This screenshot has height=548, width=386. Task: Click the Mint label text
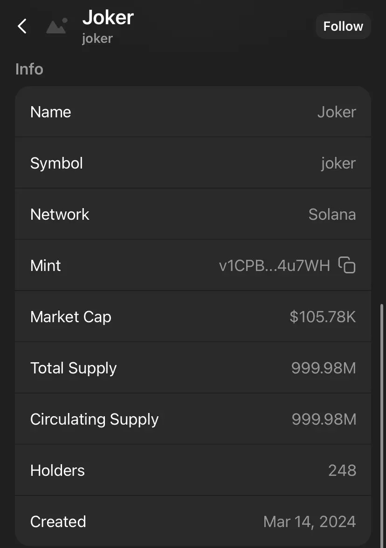46,265
